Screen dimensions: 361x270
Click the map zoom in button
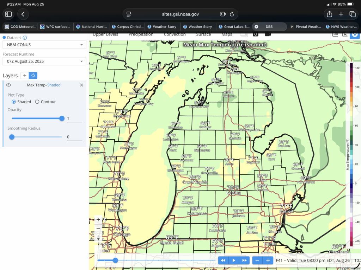(98, 220)
